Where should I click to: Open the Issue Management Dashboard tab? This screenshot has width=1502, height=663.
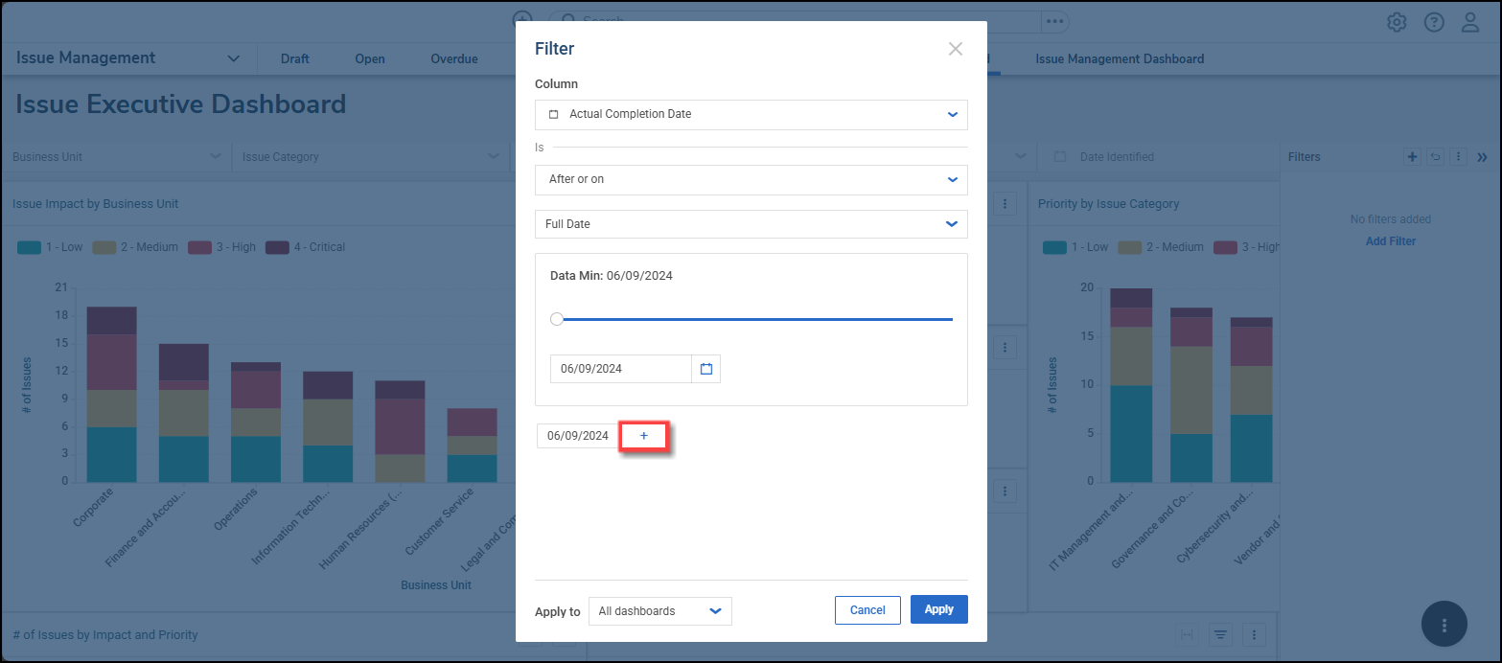click(1120, 59)
